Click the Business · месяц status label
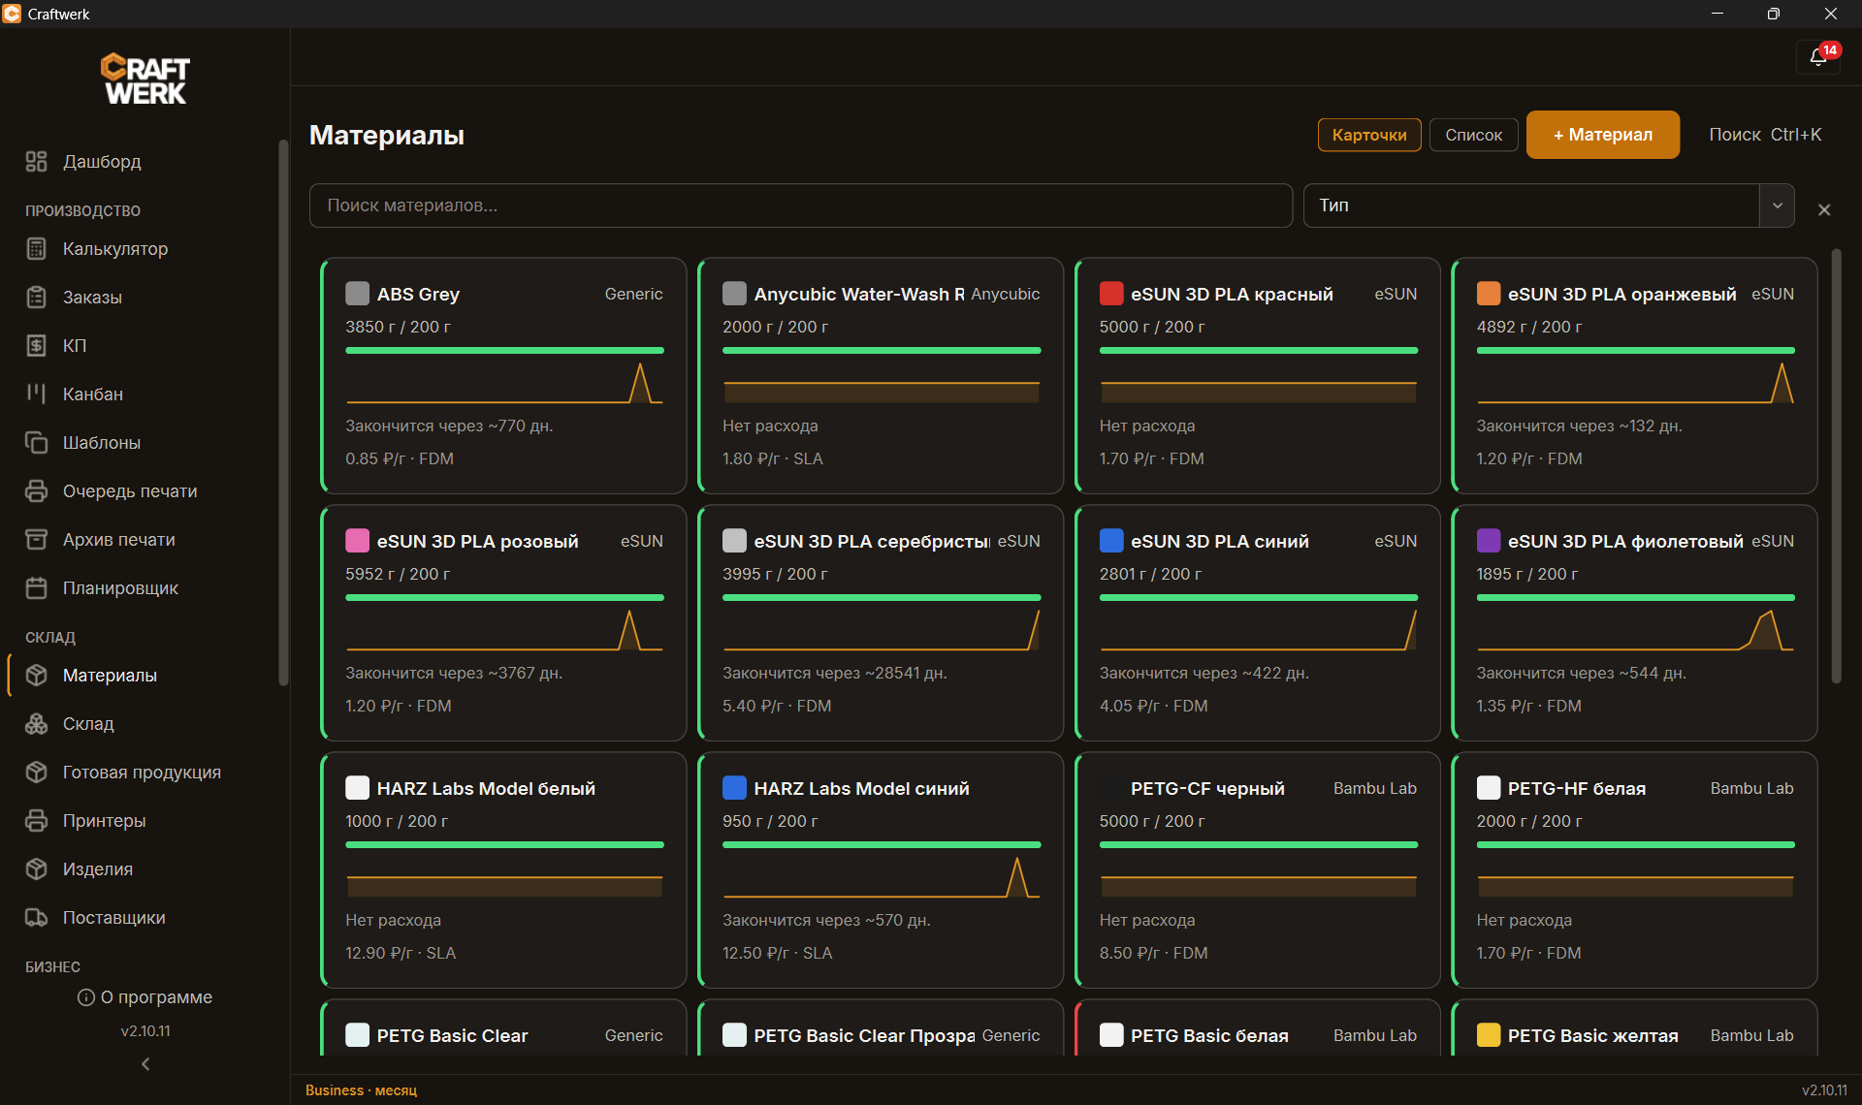1862x1105 pixels. [361, 1090]
